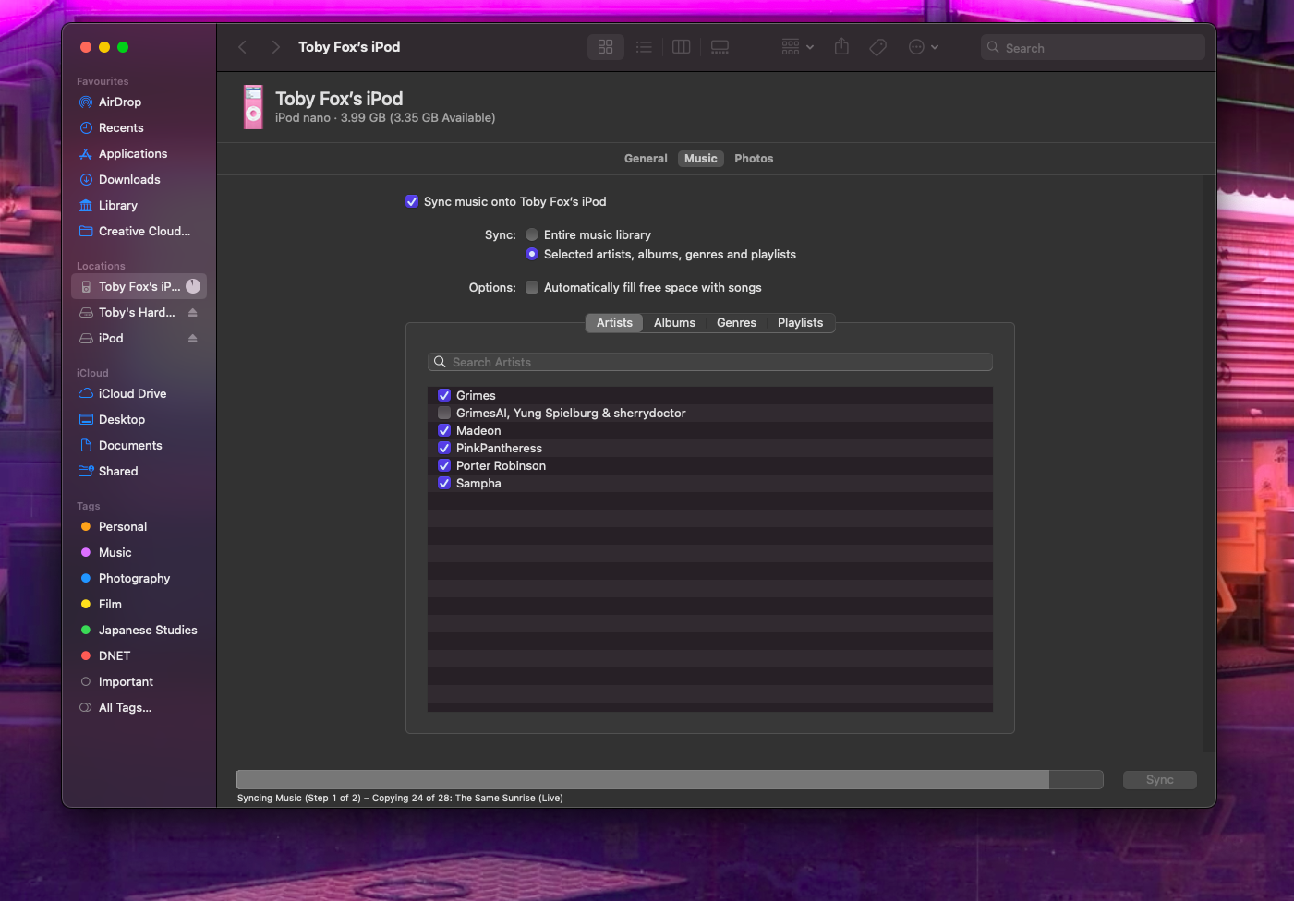The image size is (1294, 901).
Task: Switch to column view
Action: [682, 47]
